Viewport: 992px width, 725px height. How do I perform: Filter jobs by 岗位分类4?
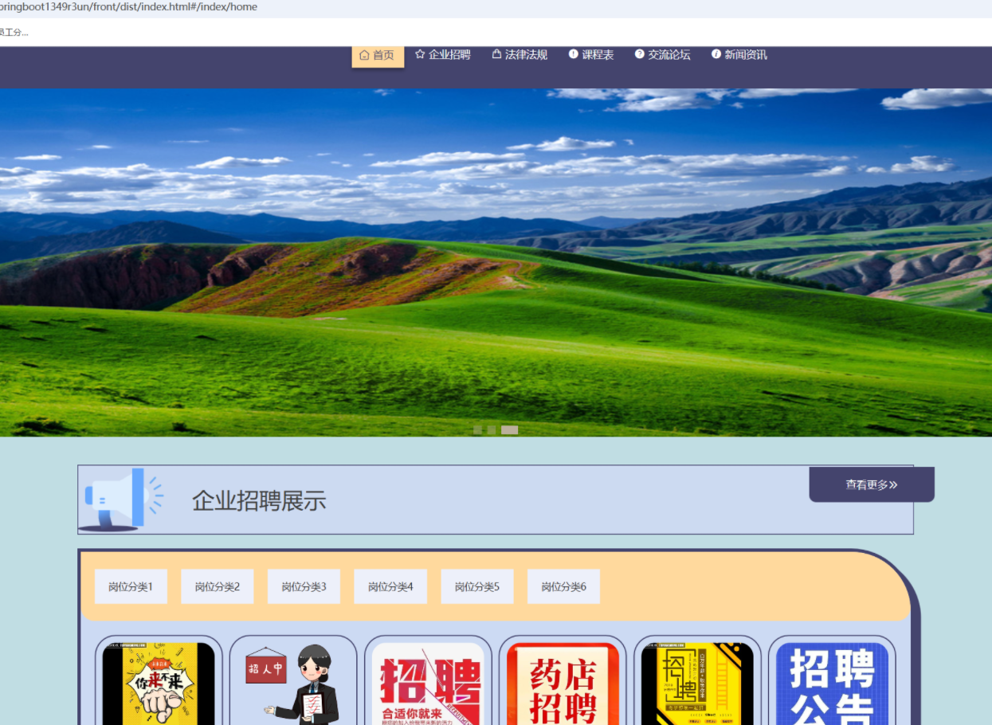[390, 587]
